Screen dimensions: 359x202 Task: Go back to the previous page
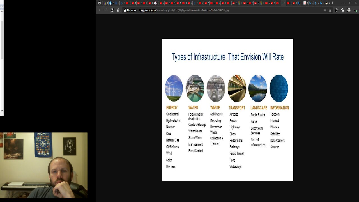100,10
